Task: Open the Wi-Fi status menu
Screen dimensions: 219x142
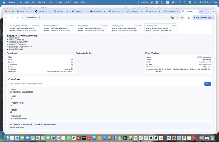Action: tap(180, 2)
